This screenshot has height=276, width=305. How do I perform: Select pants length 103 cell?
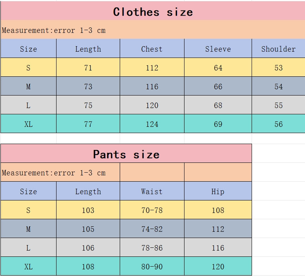point(88,210)
